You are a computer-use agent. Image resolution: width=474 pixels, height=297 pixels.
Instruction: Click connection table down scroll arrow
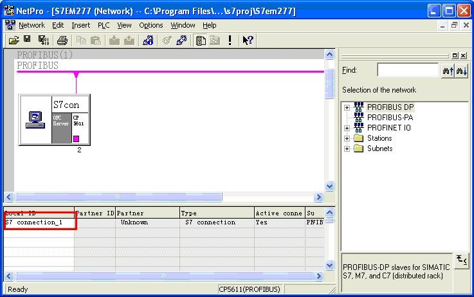(329, 265)
